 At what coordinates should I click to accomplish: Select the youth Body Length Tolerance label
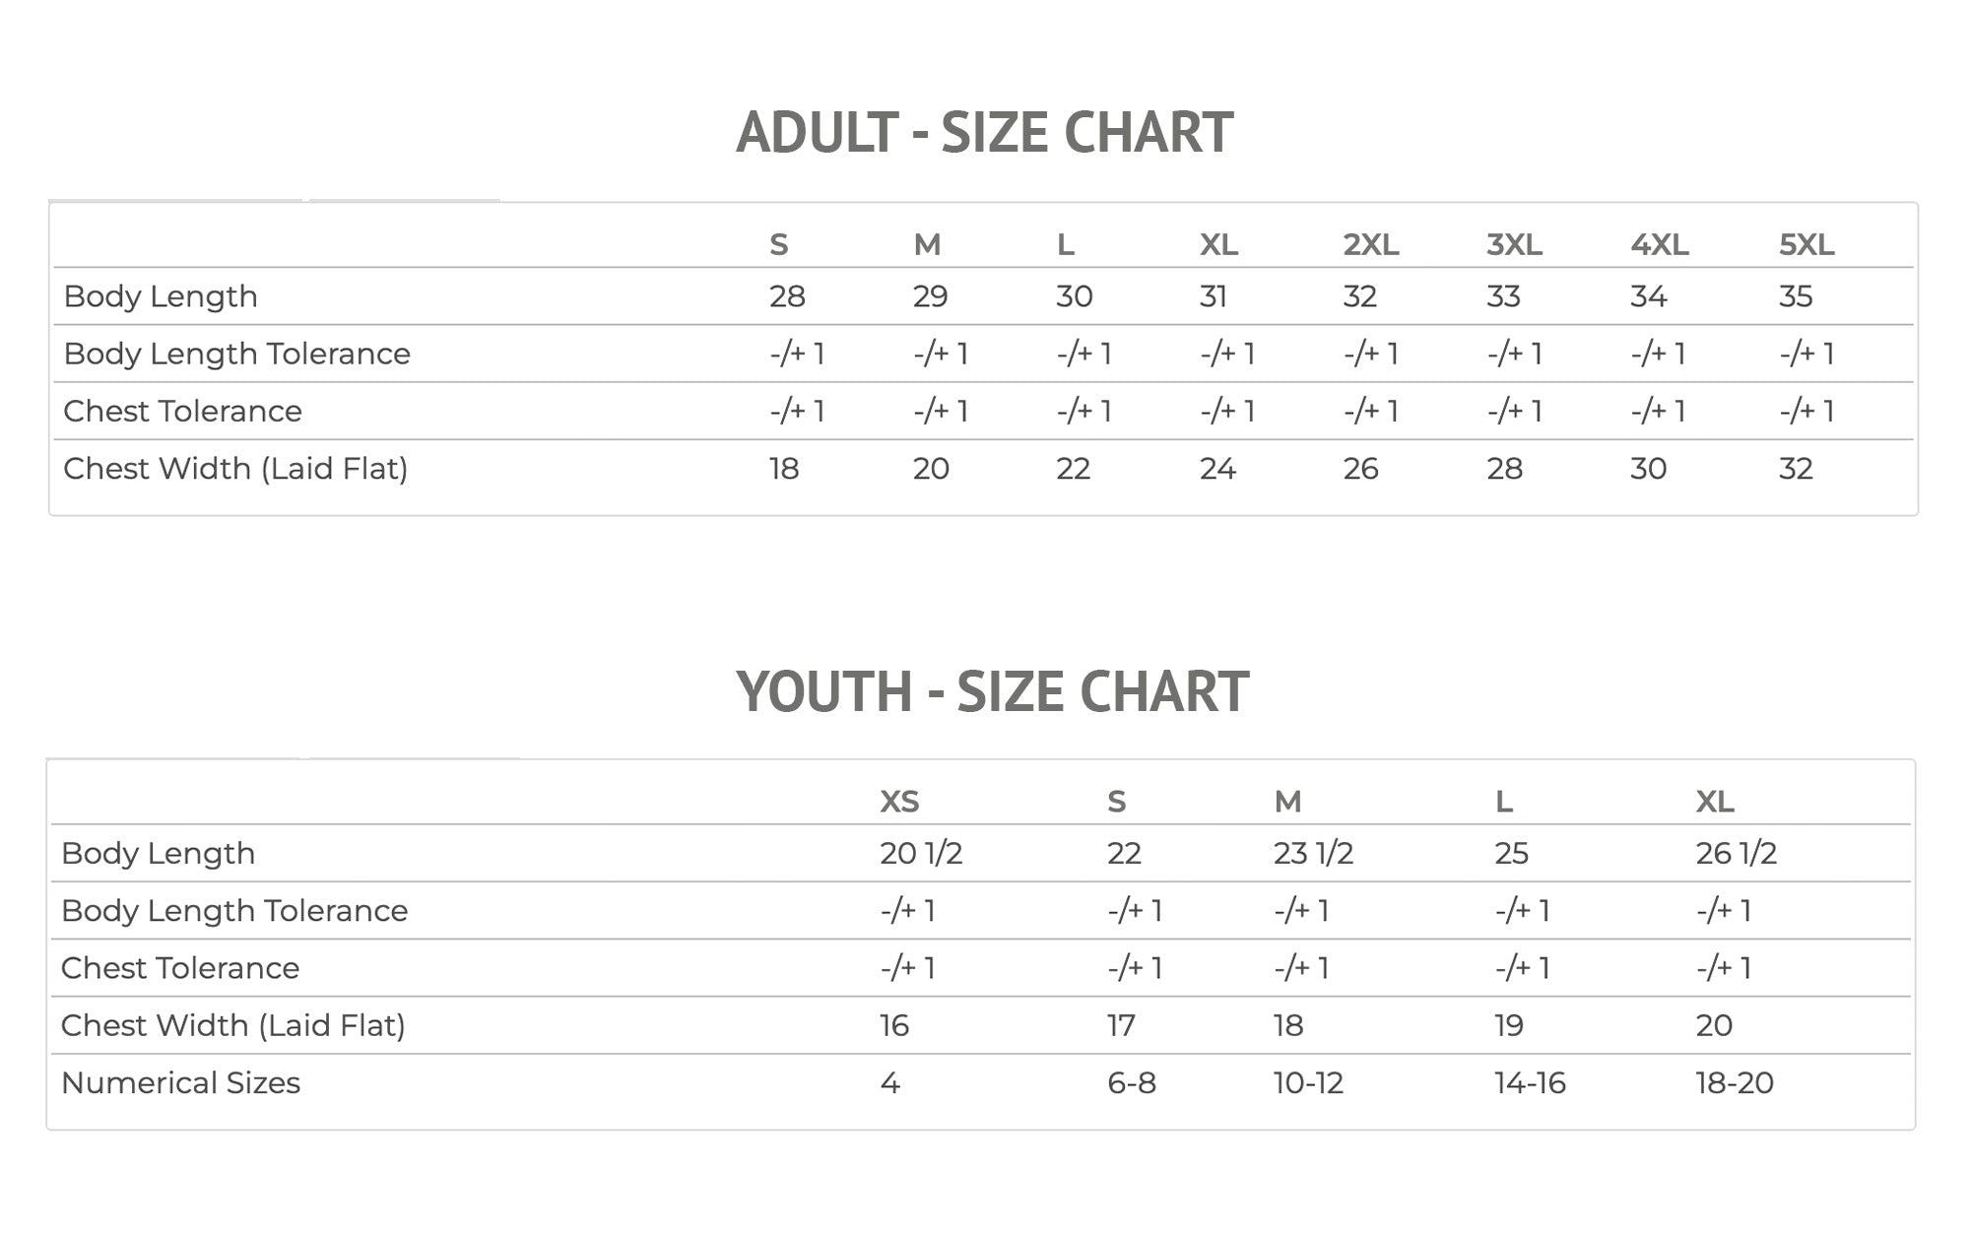coord(234,910)
